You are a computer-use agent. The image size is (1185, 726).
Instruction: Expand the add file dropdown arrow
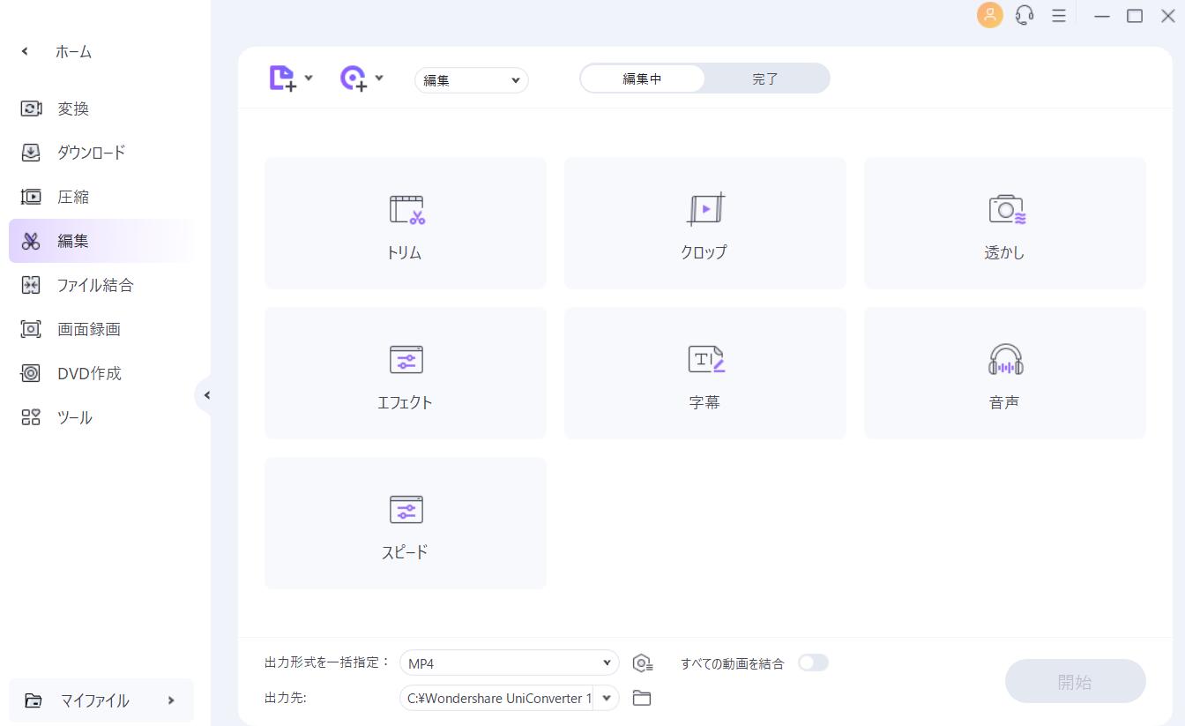click(309, 78)
